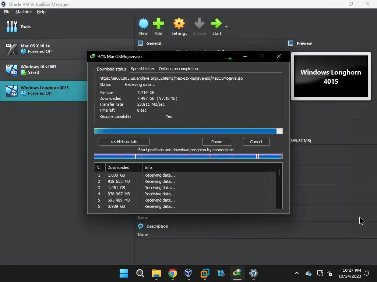377x282 pixels.
Task: Select connection row 6 with 0.989 GB
Action: click(185, 206)
